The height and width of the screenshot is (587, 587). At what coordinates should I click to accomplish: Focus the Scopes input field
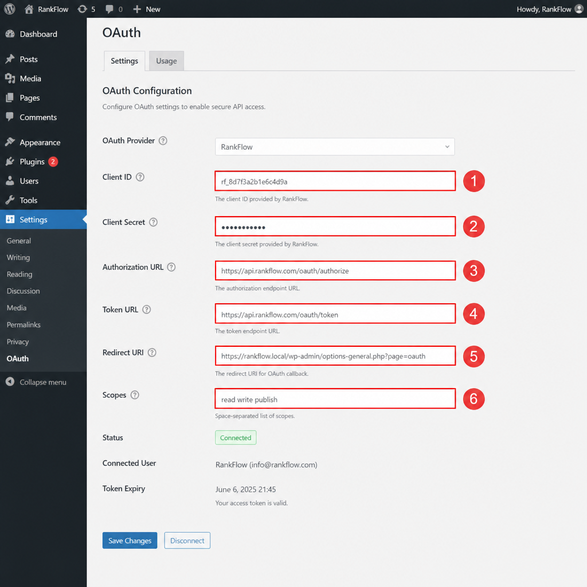coord(335,399)
